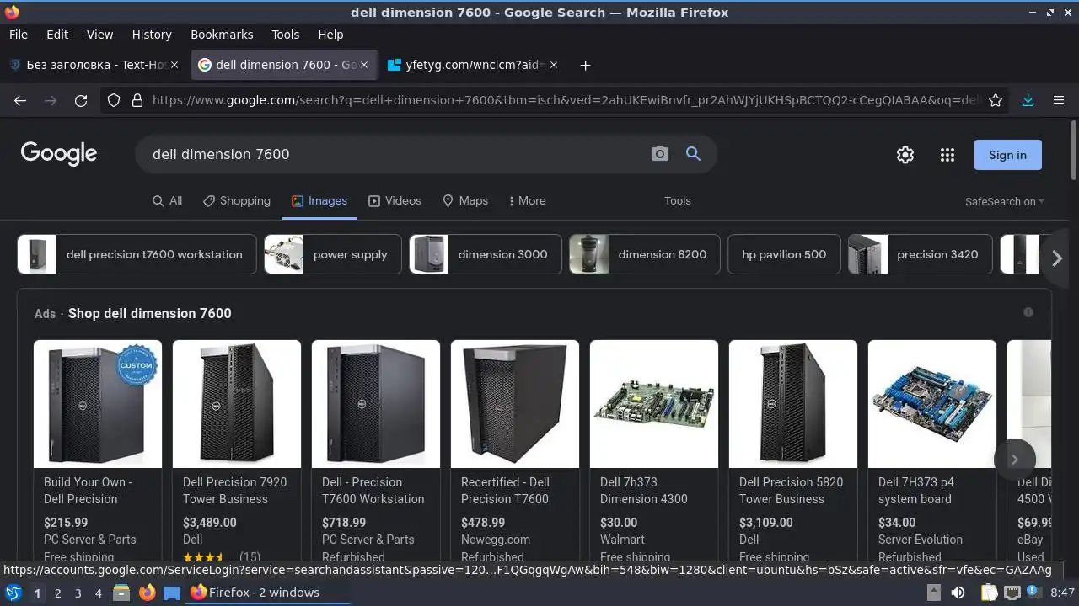
Task: Open the Dell 7h373 Dimension 4300 image
Action: (654, 404)
